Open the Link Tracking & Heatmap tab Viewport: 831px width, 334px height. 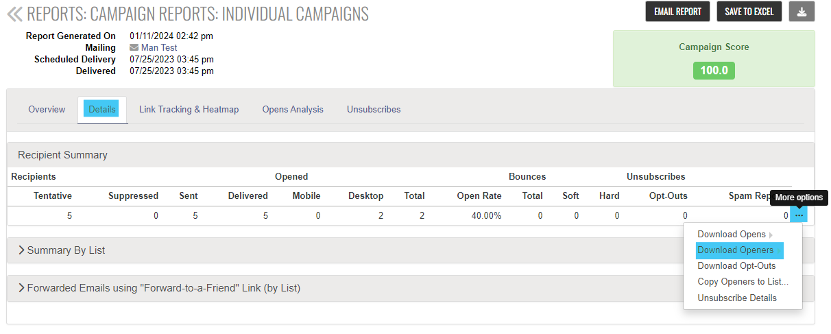[189, 109]
